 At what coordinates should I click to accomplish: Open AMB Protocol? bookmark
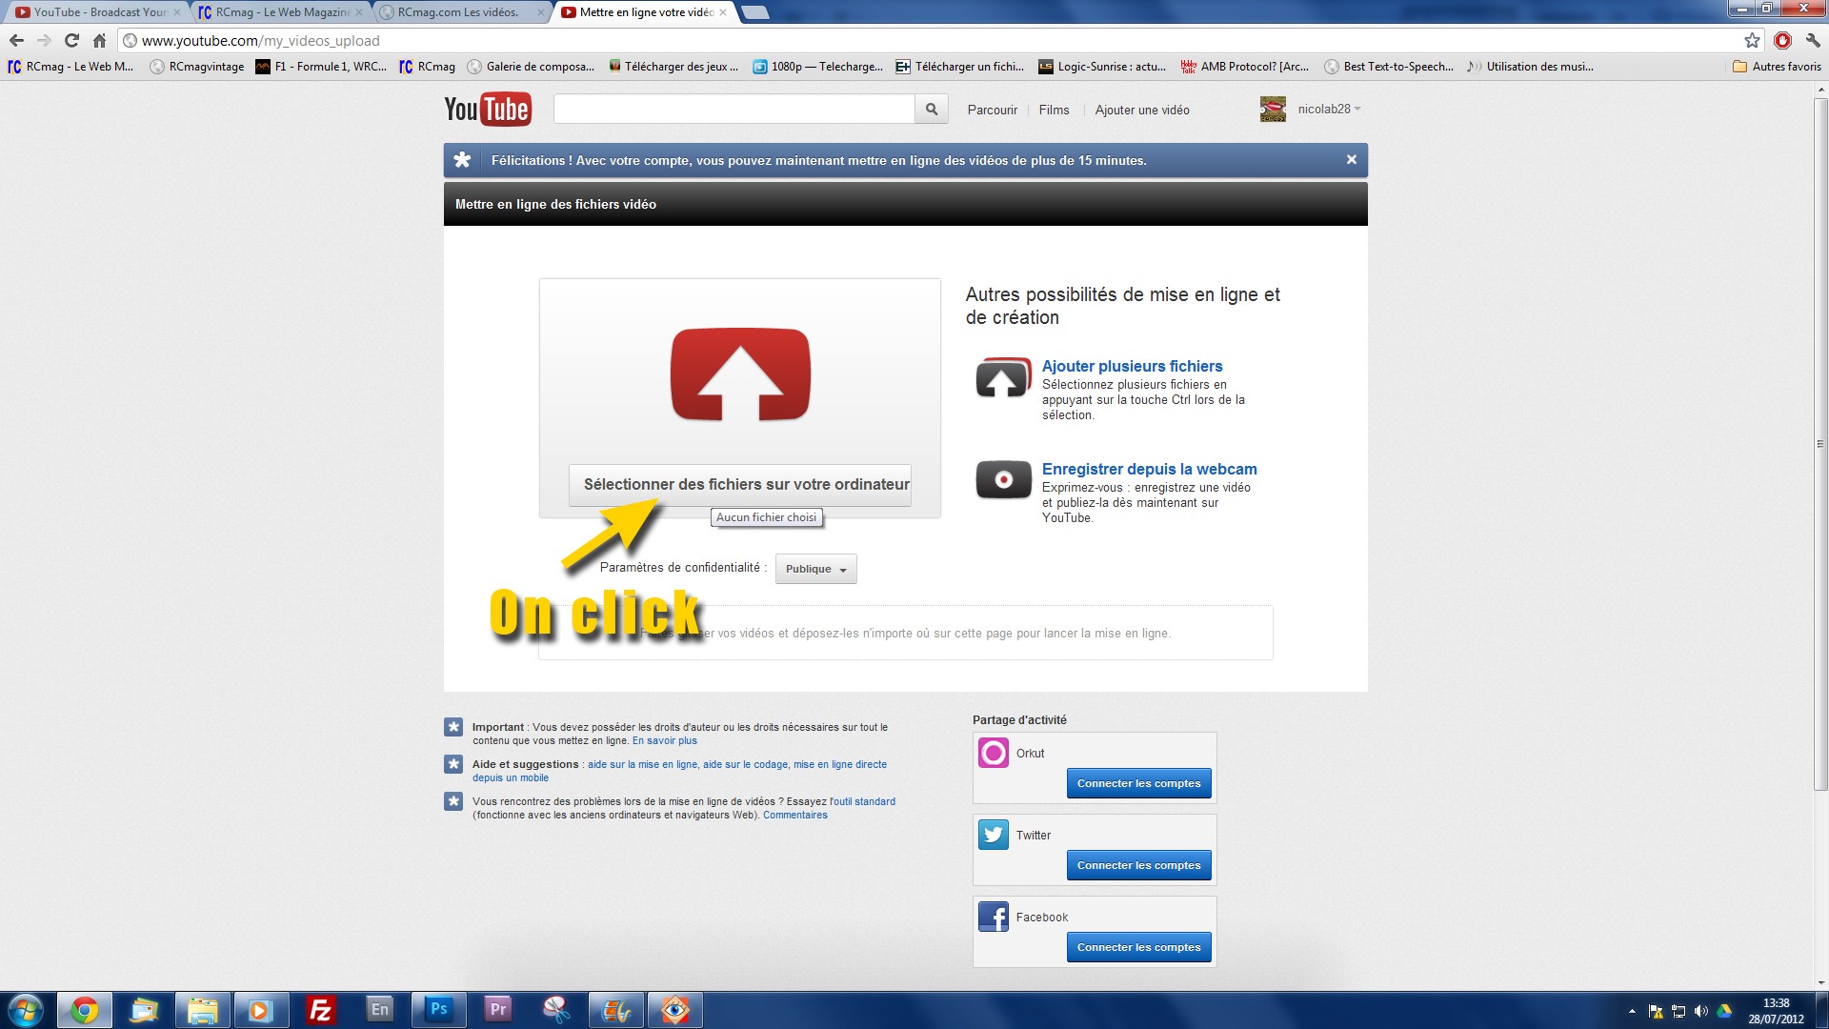pyautogui.click(x=1244, y=67)
